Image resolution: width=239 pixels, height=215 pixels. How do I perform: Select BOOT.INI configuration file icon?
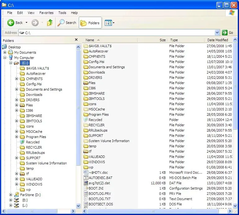86,188
